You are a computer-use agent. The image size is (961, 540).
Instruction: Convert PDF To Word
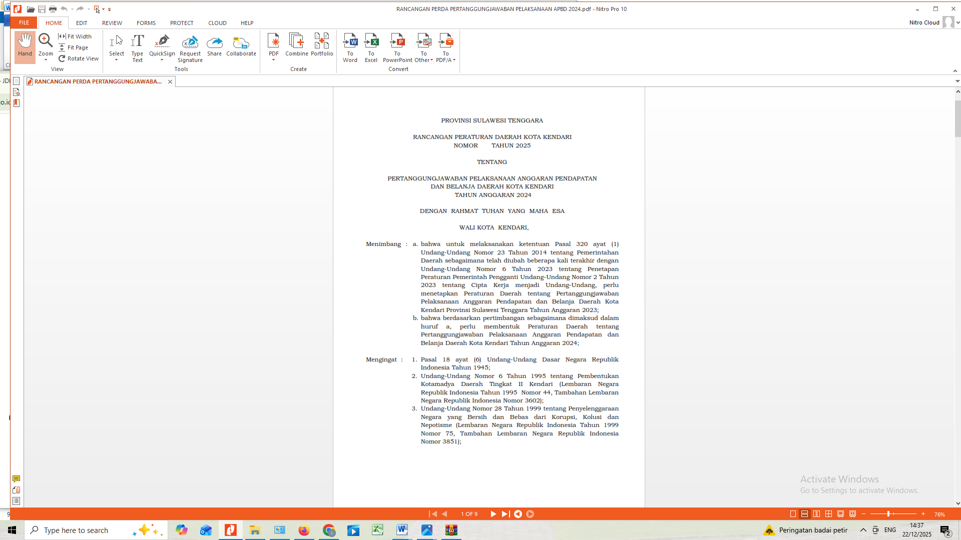point(350,47)
